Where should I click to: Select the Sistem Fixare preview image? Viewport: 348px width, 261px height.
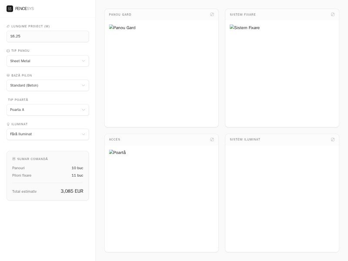click(244, 28)
